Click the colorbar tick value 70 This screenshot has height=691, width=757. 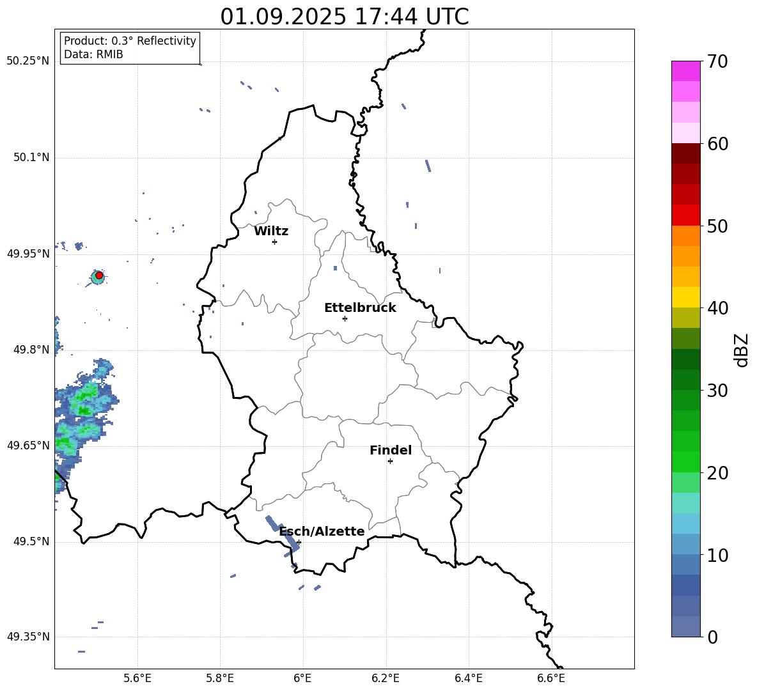717,61
